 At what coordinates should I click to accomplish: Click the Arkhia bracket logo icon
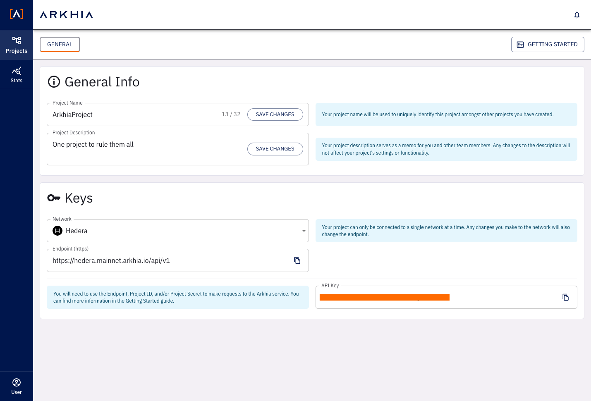coord(17,14)
